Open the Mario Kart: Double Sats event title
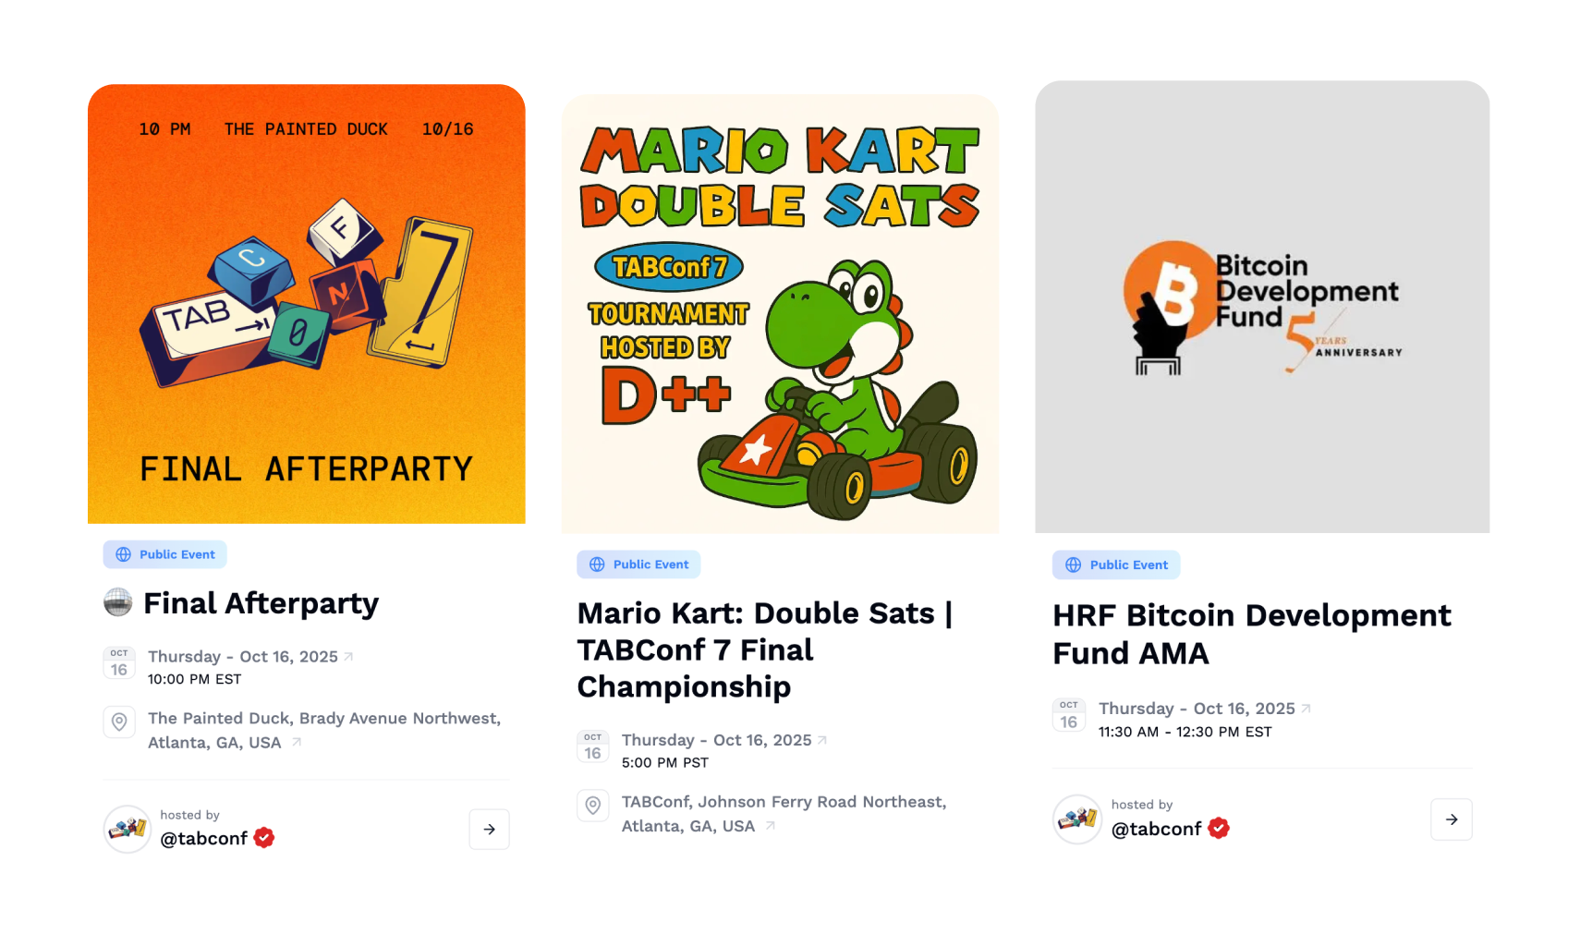The image size is (1580, 946). click(x=765, y=650)
